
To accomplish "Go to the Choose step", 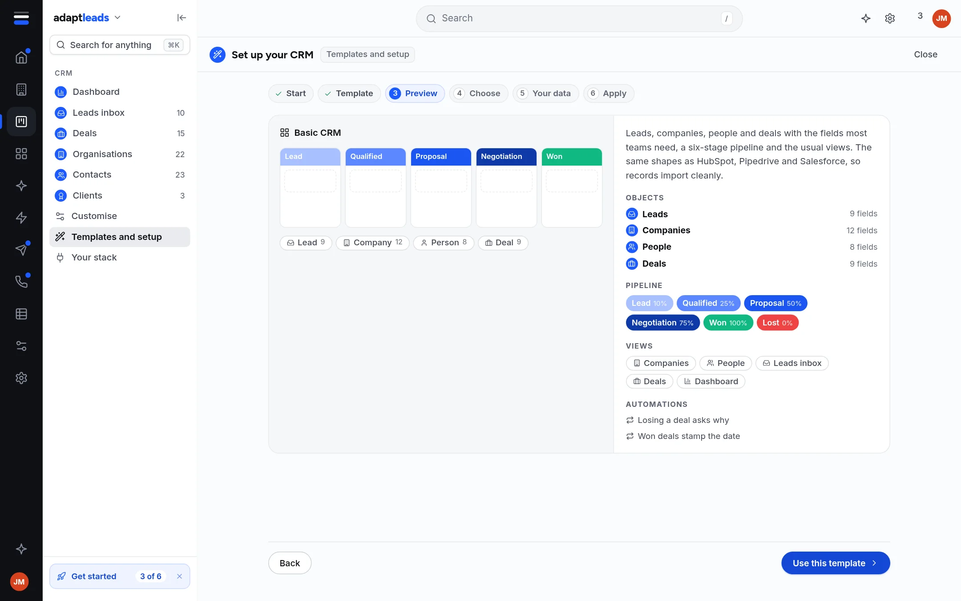I will [x=478, y=93].
